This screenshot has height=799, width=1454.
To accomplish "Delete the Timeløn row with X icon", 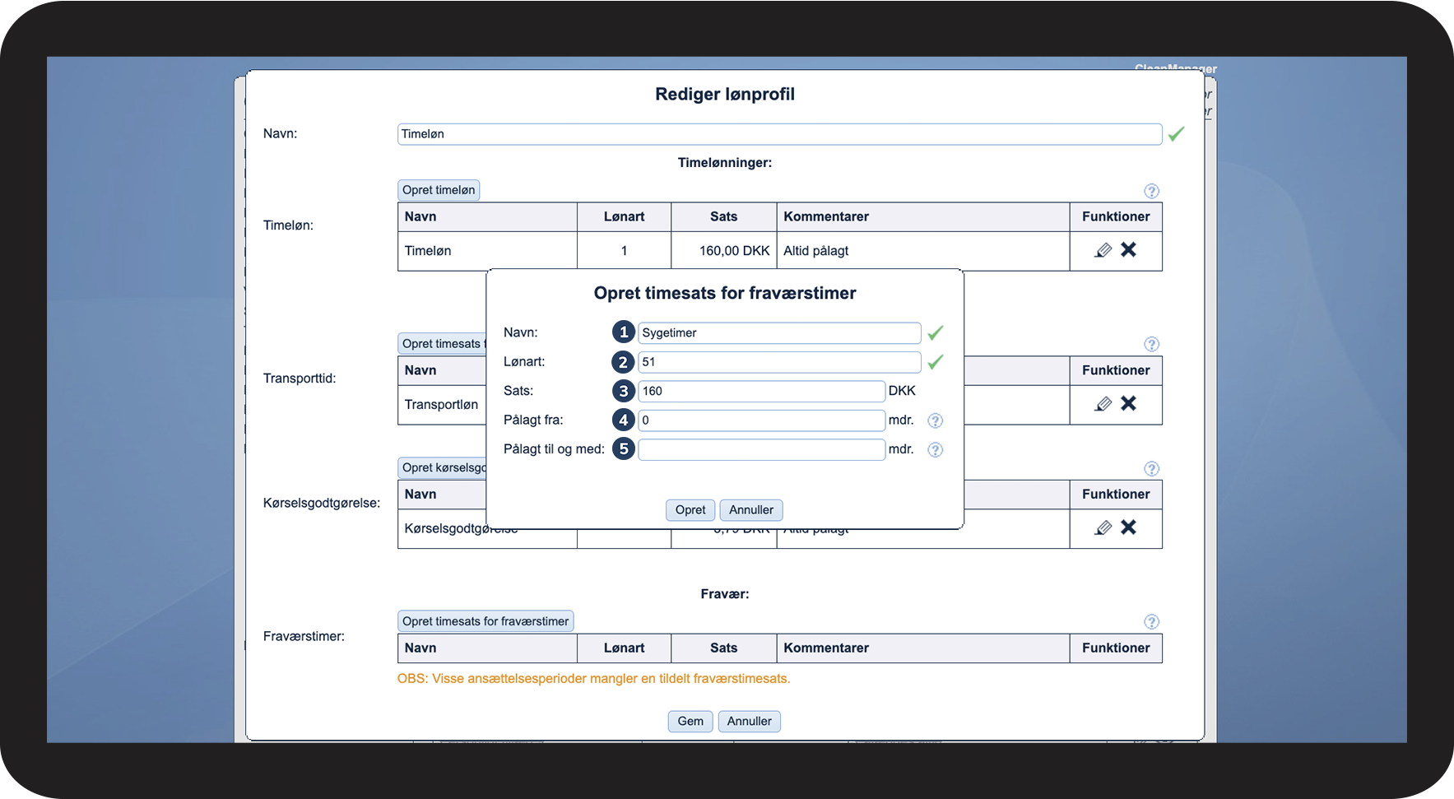I will [1128, 249].
